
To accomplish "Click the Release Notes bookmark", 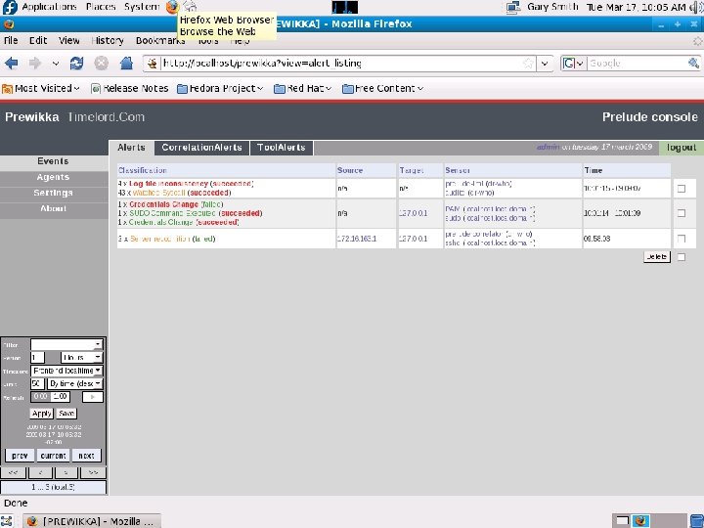I will (130, 88).
